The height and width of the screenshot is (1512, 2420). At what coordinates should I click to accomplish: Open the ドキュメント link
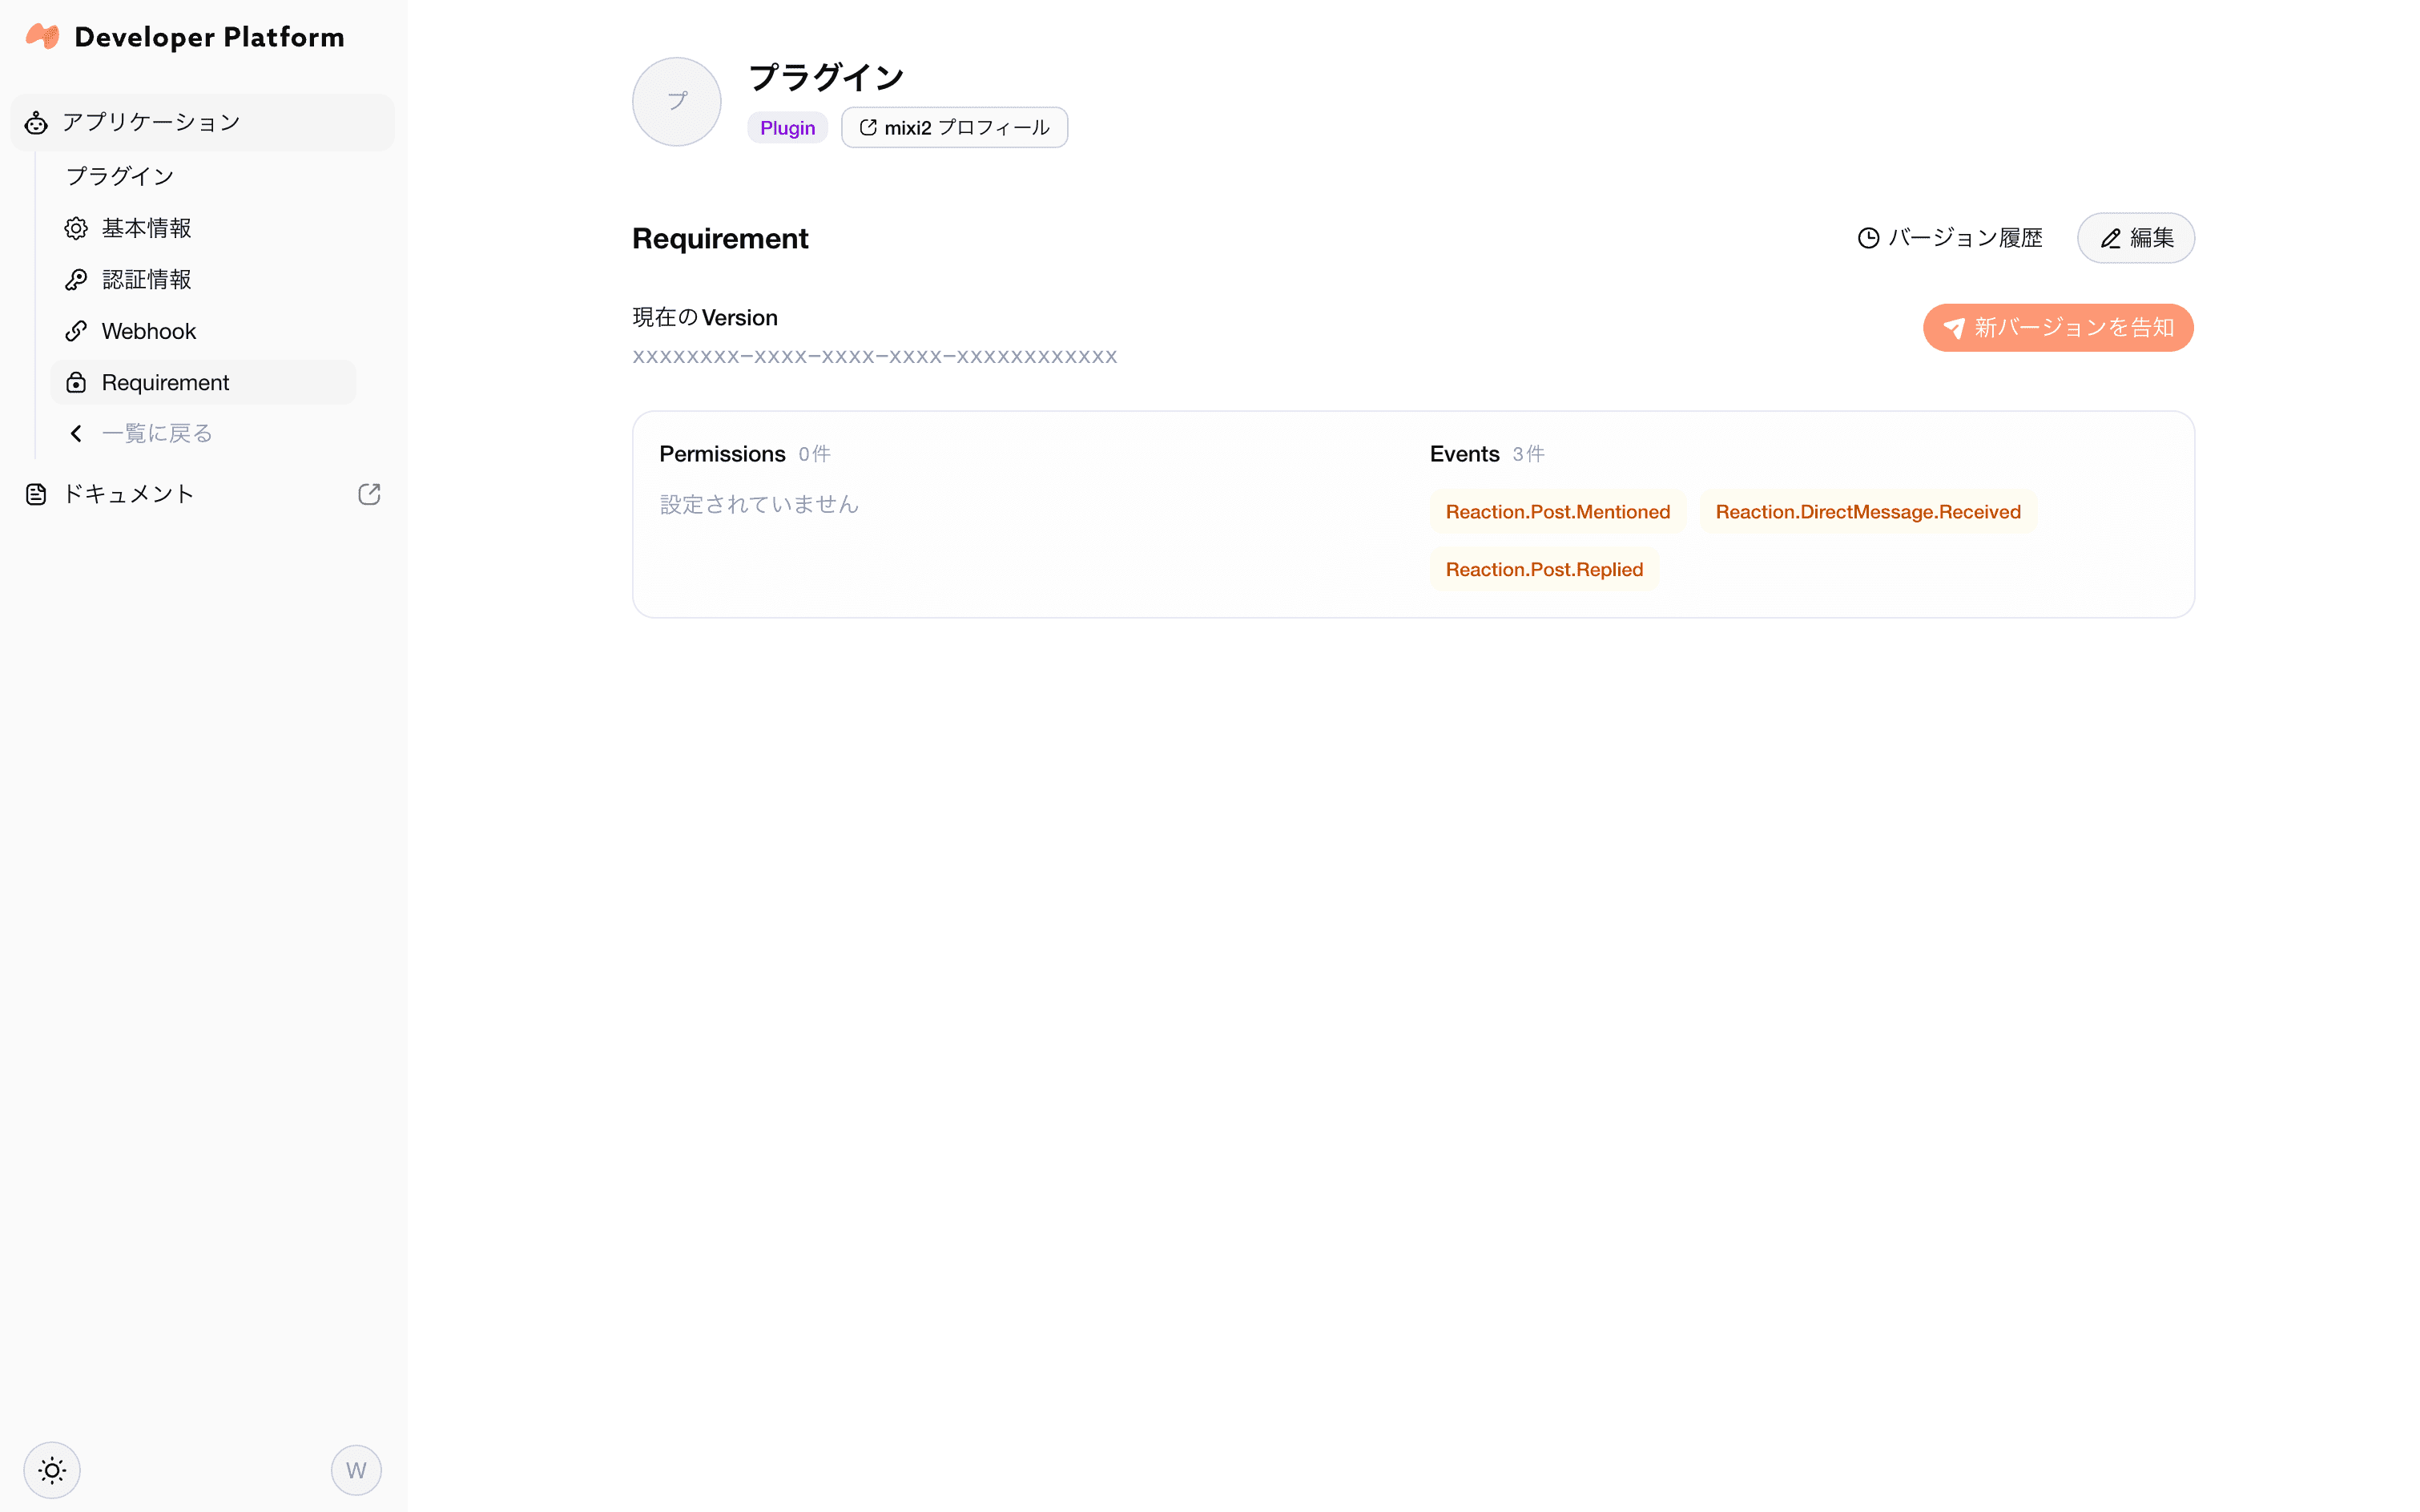203,494
